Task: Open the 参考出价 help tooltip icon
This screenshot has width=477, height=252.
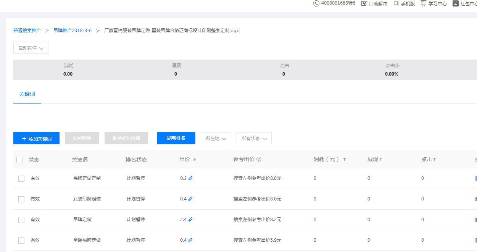Action: 259,159
